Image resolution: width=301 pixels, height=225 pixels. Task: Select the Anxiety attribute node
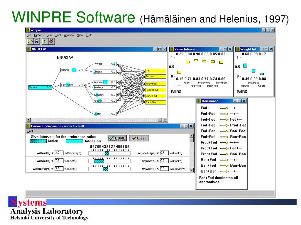click(105, 87)
